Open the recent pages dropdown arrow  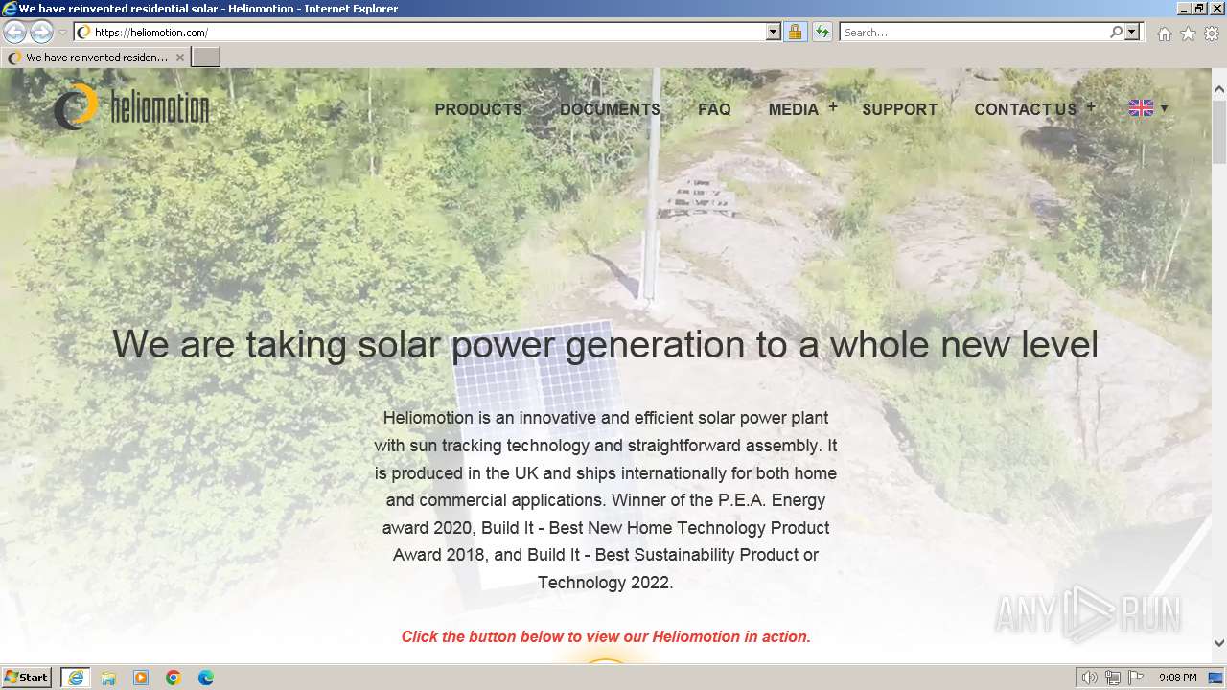tap(62, 33)
